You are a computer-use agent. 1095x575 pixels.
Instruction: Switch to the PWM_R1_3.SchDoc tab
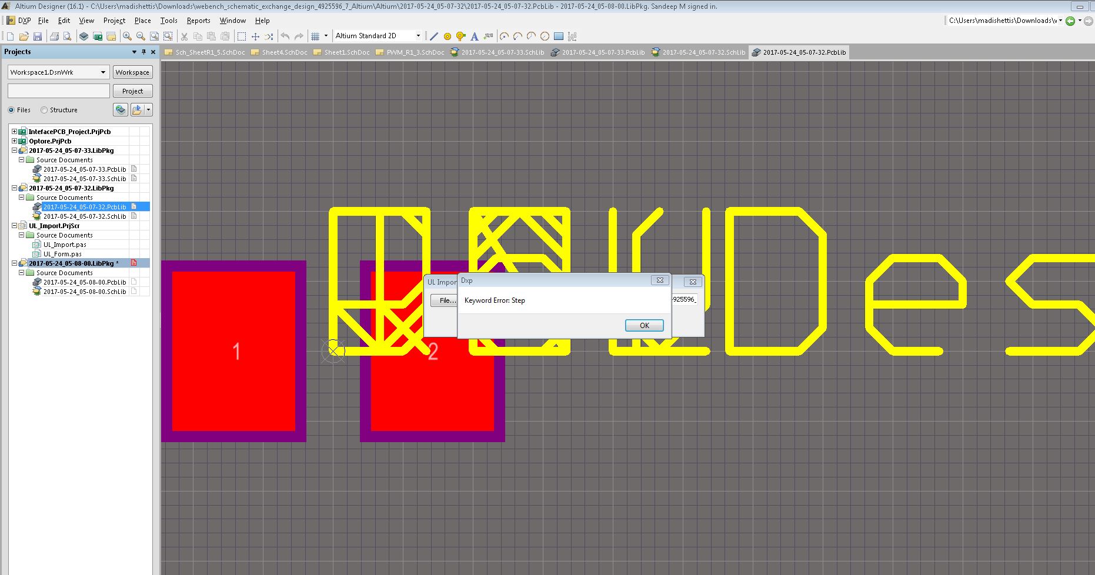(409, 52)
